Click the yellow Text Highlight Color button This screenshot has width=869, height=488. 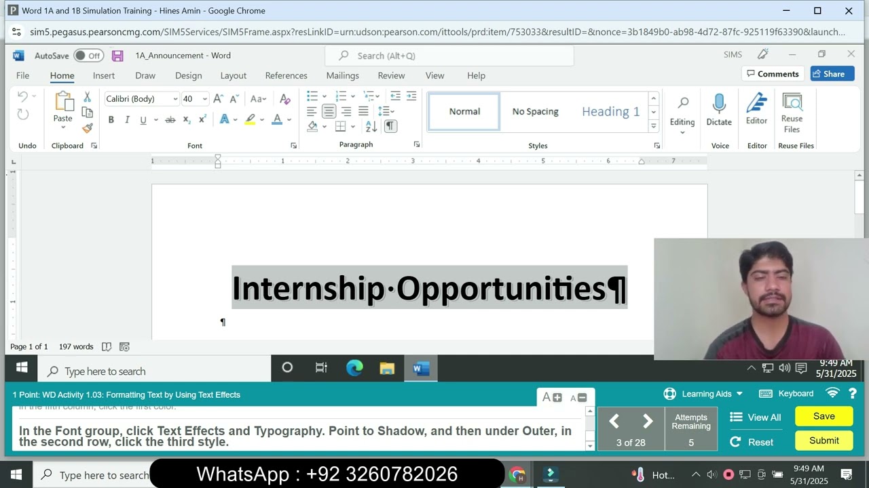pos(250,119)
